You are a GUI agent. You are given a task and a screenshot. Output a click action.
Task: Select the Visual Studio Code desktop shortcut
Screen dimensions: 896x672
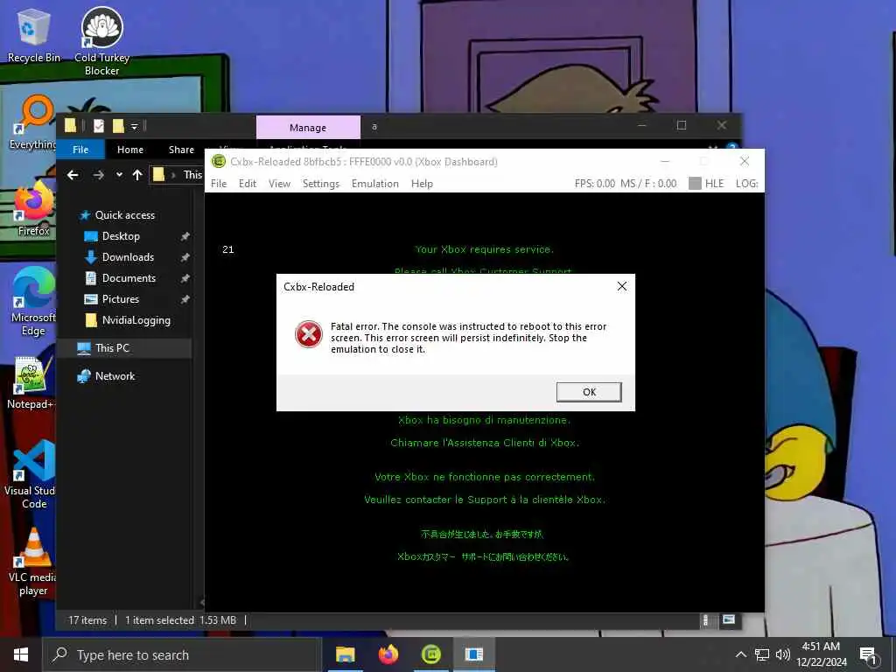pos(31,475)
